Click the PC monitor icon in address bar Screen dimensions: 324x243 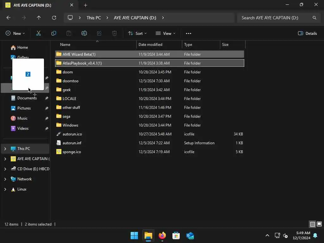click(70, 18)
